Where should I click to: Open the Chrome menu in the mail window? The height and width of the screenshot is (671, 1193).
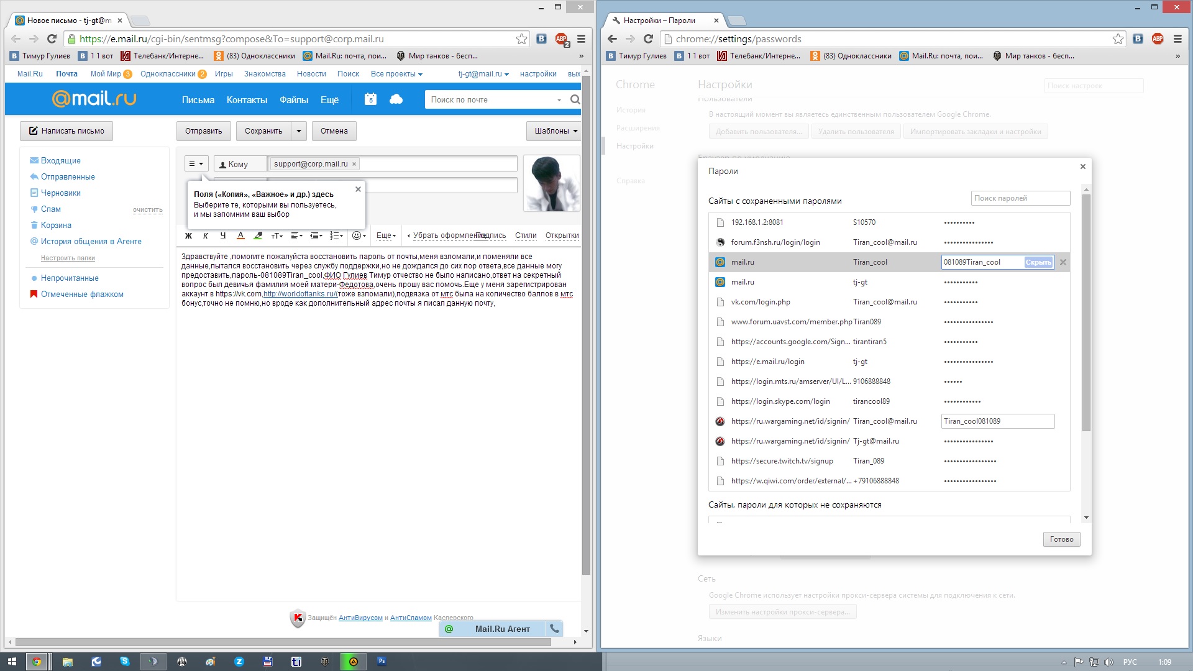tap(581, 39)
